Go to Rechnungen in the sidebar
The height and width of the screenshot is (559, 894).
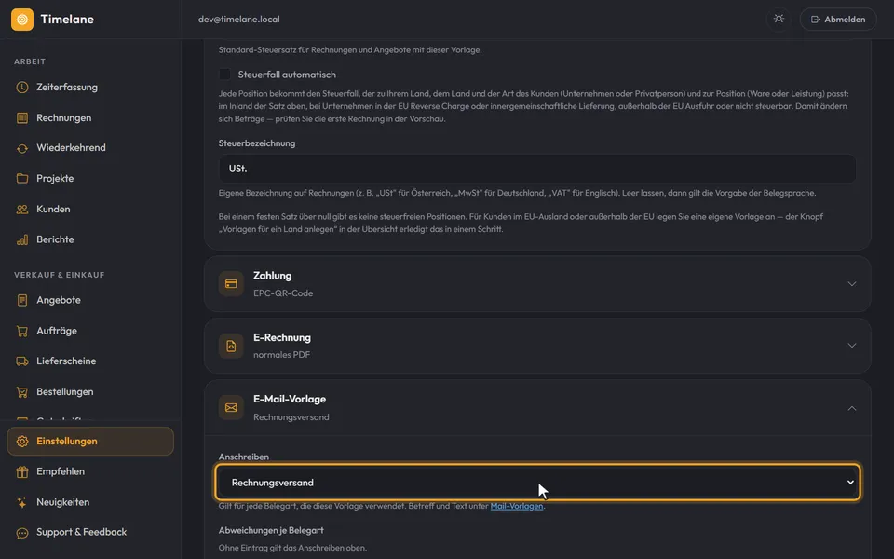click(90, 118)
